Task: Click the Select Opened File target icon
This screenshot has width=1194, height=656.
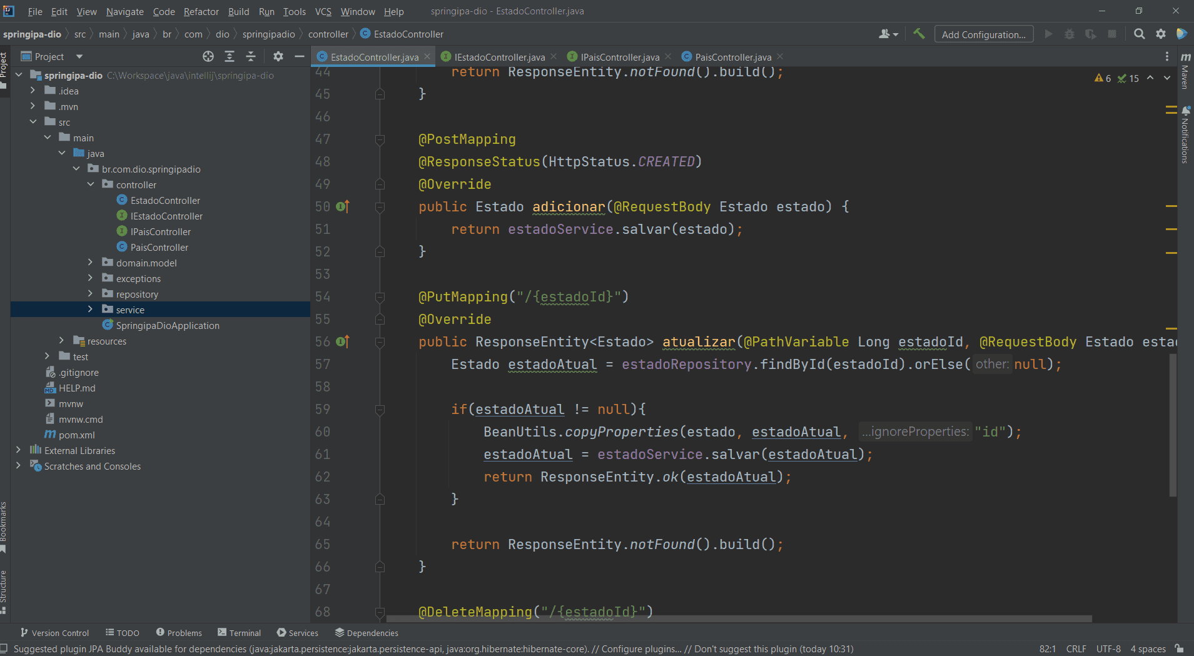Action: (208, 56)
